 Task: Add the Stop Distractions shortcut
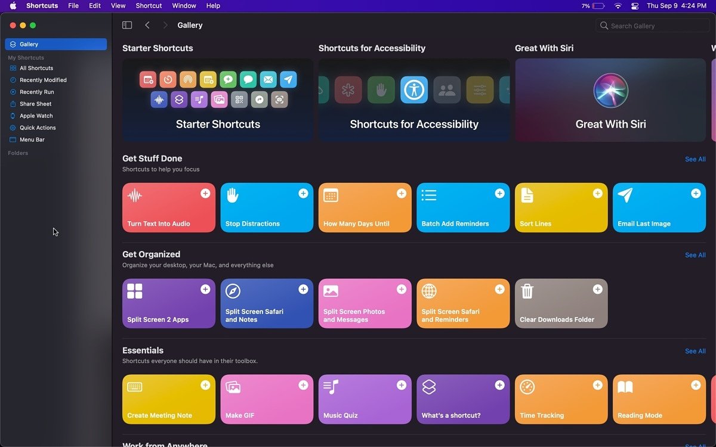(x=303, y=193)
